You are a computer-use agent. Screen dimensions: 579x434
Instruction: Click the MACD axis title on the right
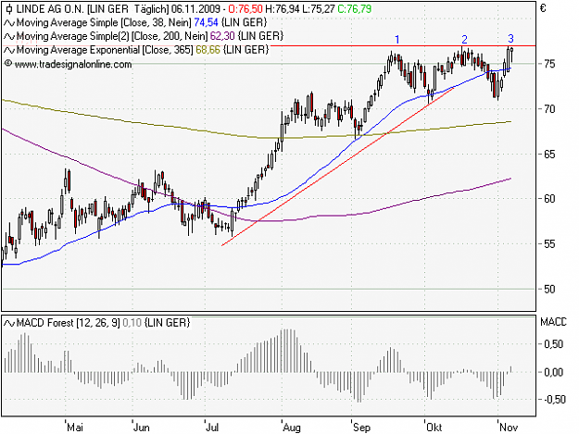point(553,322)
